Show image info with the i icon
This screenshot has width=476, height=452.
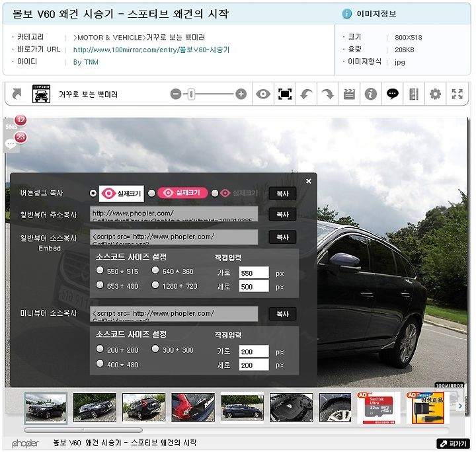(x=371, y=94)
